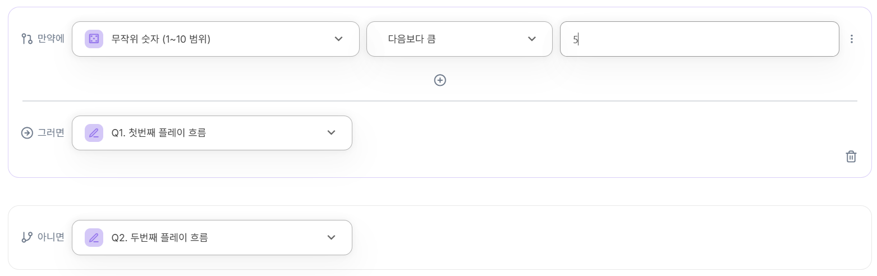Delete the rule using trash icon
This screenshot has height=276, width=877.
(851, 157)
